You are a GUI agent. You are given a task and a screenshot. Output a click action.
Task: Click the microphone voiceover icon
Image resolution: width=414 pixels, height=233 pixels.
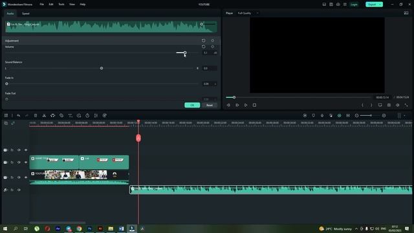pyautogui.click(x=322, y=115)
